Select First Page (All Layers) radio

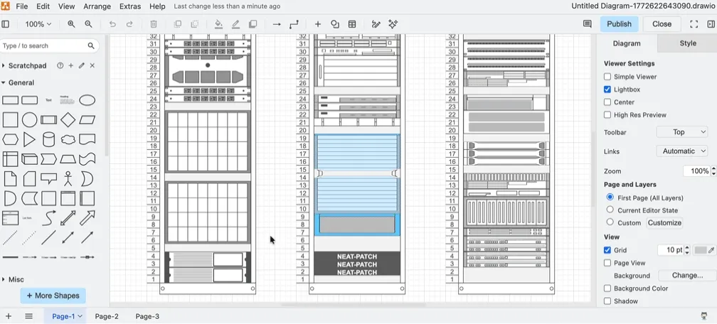point(610,198)
